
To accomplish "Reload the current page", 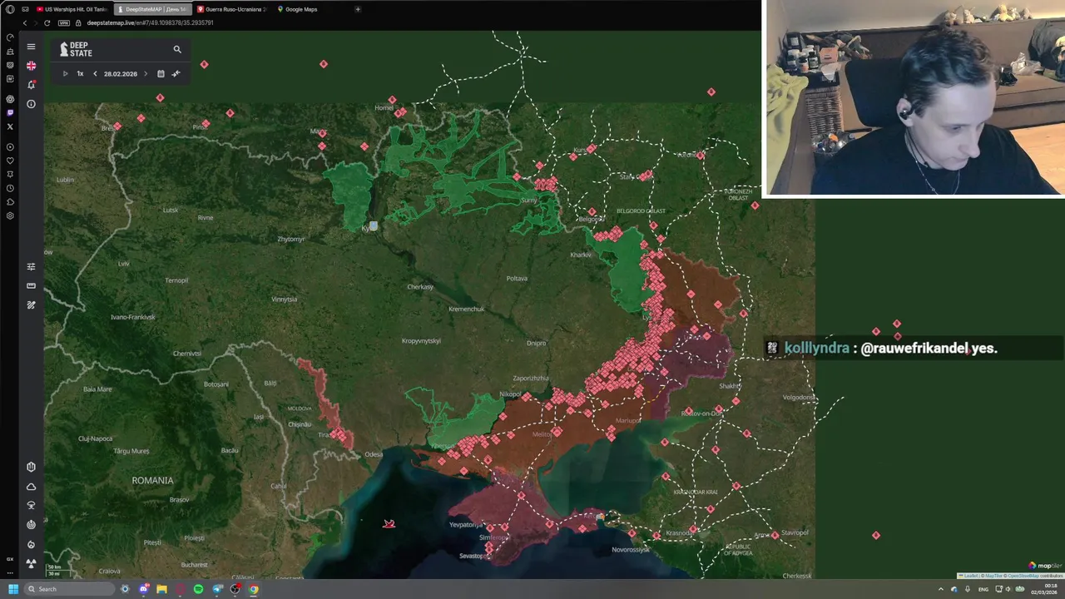I will click(x=47, y=22).
